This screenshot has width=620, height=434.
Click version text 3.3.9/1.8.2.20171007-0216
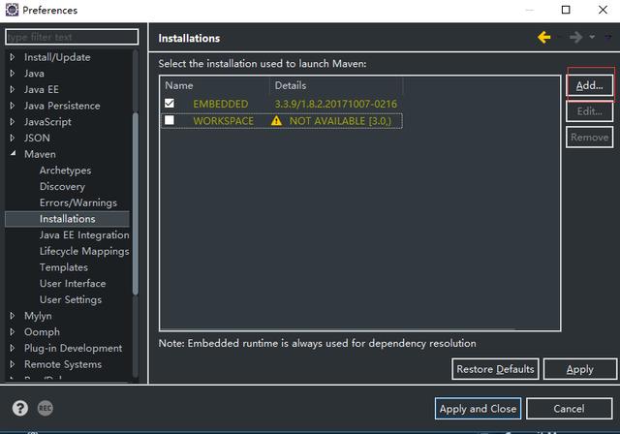[x=336, y=104]
